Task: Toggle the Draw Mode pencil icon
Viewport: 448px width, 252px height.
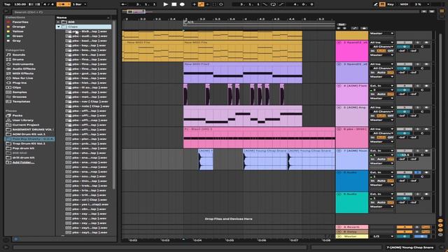Action: [376, 4]
